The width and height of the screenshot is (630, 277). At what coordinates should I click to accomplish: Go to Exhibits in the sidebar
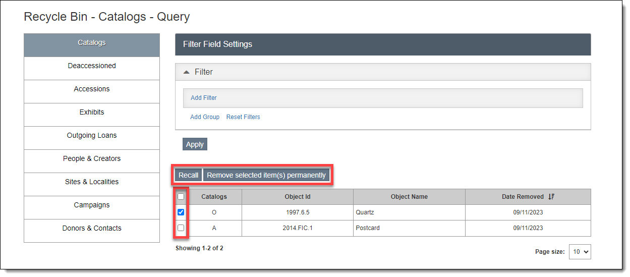click(92, 113)
